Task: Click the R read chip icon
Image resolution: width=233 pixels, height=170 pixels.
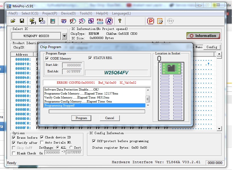Action: click(109, 21)
